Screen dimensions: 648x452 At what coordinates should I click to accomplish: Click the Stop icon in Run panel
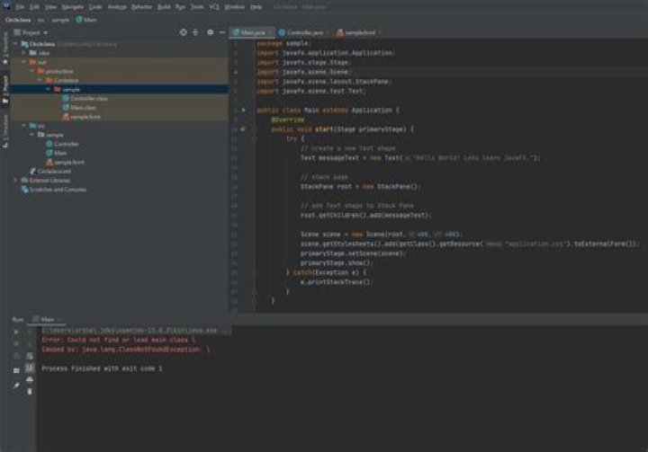point(16,344)
